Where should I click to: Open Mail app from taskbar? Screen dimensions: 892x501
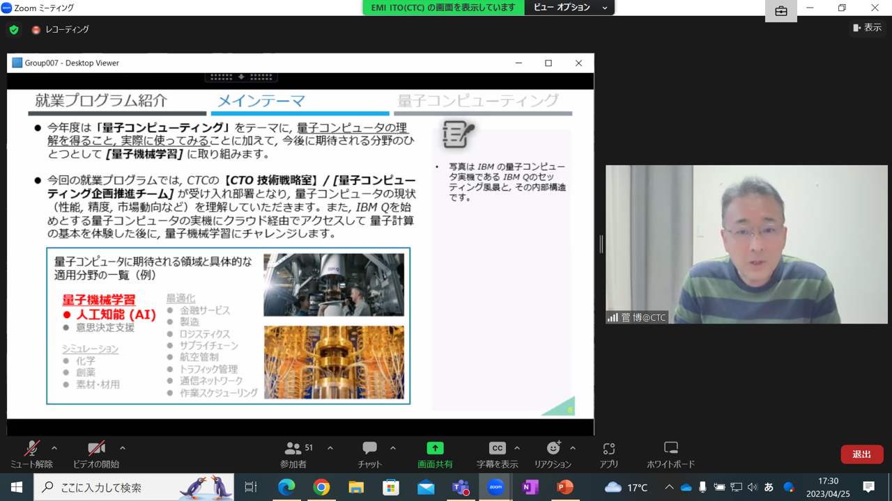(426, 487)
